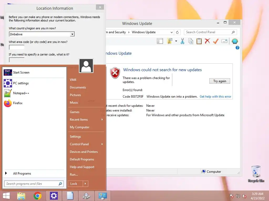Click the muted volume icon in tray
The image size is (269, 201).
[244, 196]
